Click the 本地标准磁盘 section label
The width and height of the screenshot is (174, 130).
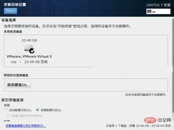point(13,31)
